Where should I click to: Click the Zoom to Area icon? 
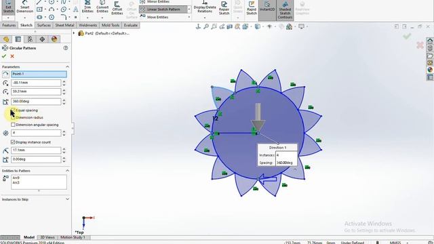pyautogui.click(x=214, y=26)
